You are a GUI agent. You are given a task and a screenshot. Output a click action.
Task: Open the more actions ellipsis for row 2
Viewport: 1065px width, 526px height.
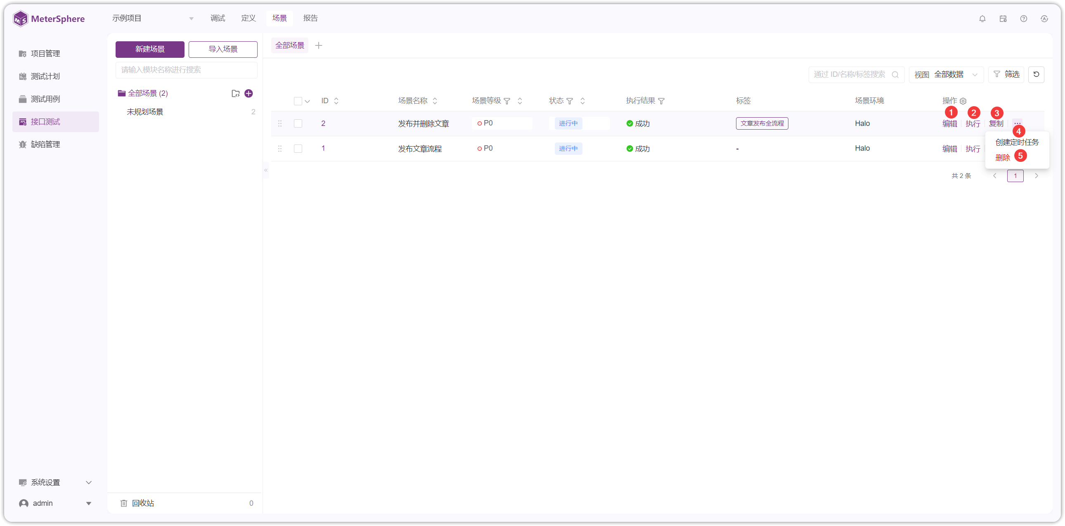(x=1018, y=123)
